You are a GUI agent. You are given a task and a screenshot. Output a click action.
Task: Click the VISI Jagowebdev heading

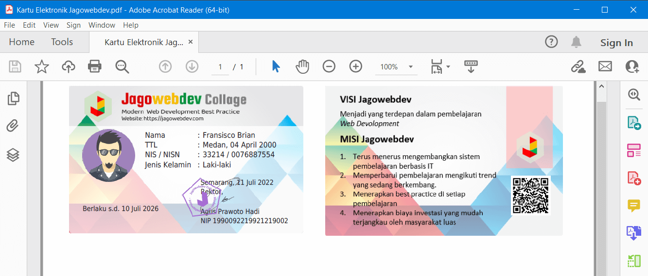point(376,100)
